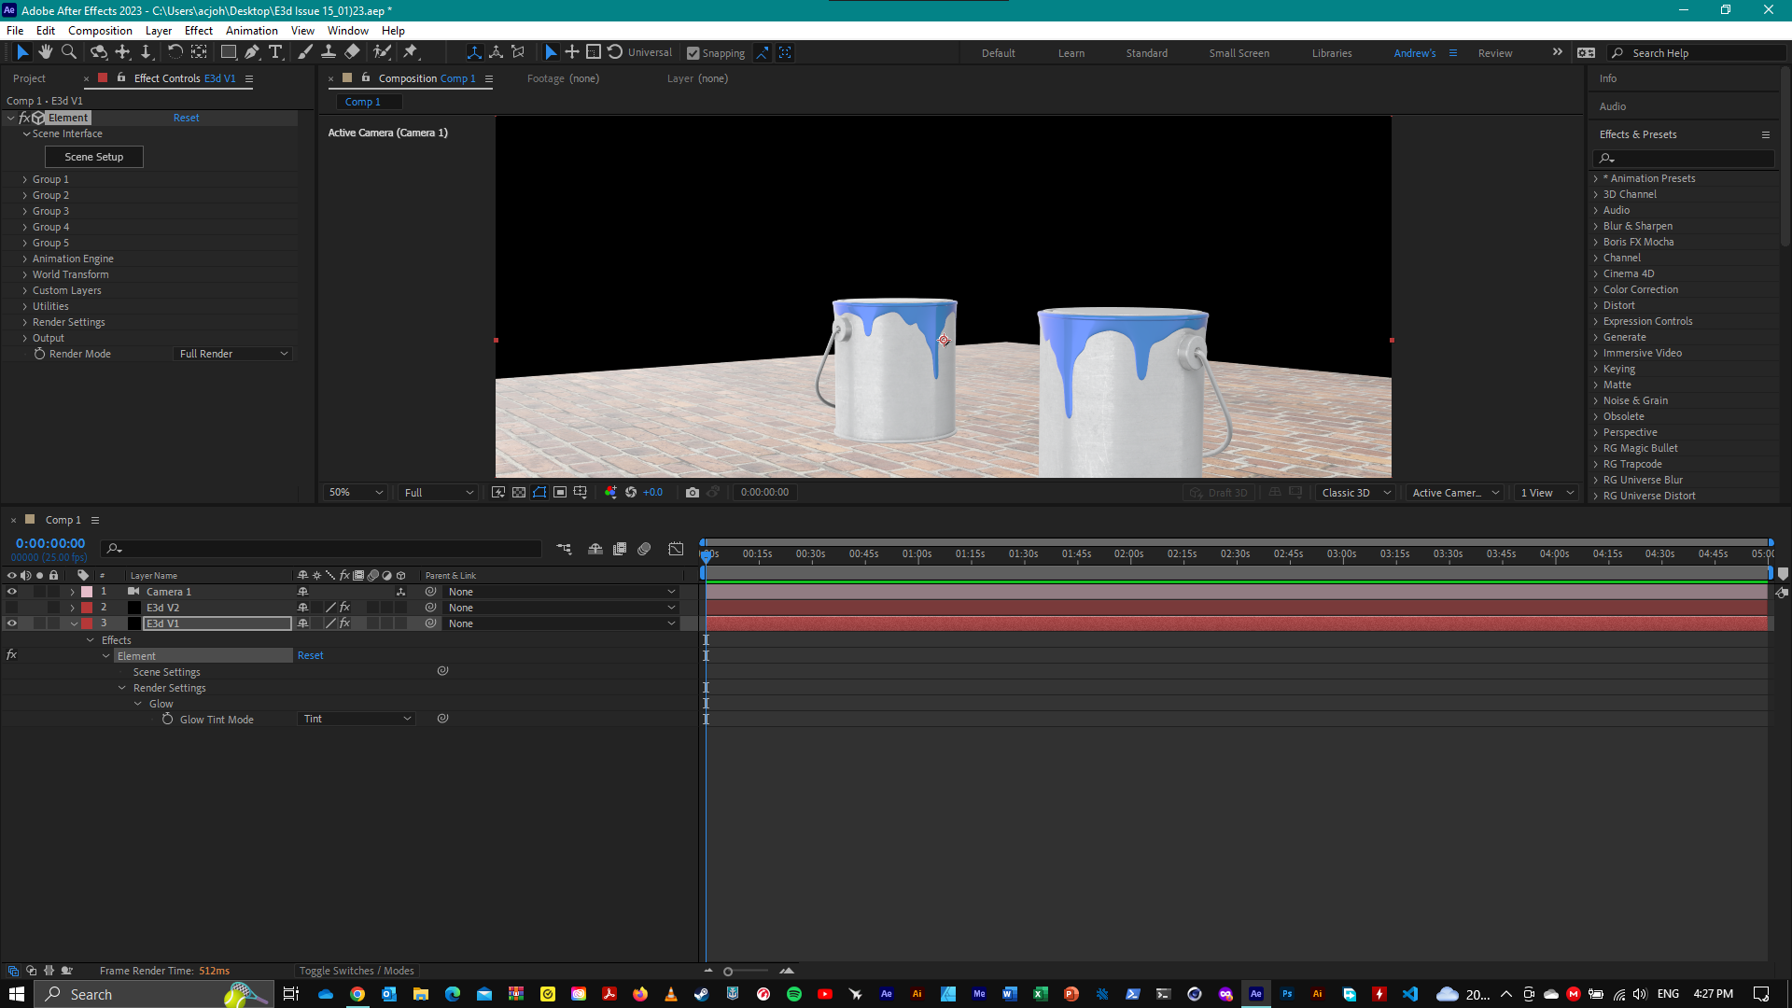Open the Animation menu
This screenshot has height=1008, width=1792.
252,30
